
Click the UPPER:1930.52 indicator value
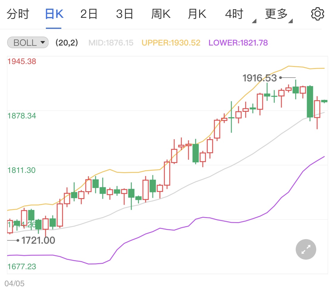click(171, 43)
